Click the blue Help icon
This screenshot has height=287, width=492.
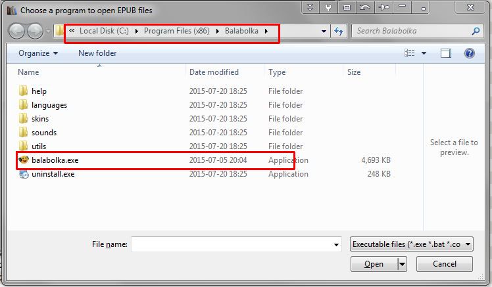click(470, 53)
